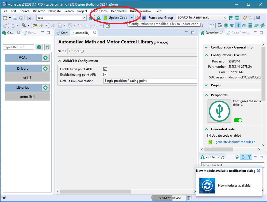
Task: Click green plus add component button near filter
Action: (x=39, y=47)
